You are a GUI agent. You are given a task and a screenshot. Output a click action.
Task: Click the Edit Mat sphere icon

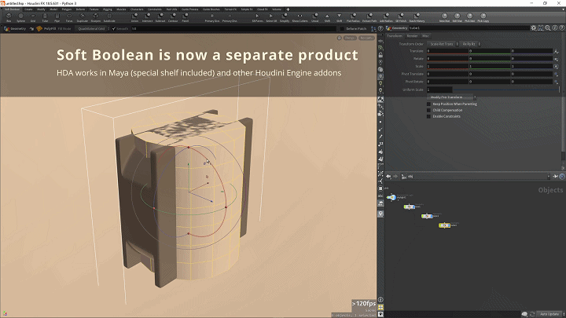(457, 16)
